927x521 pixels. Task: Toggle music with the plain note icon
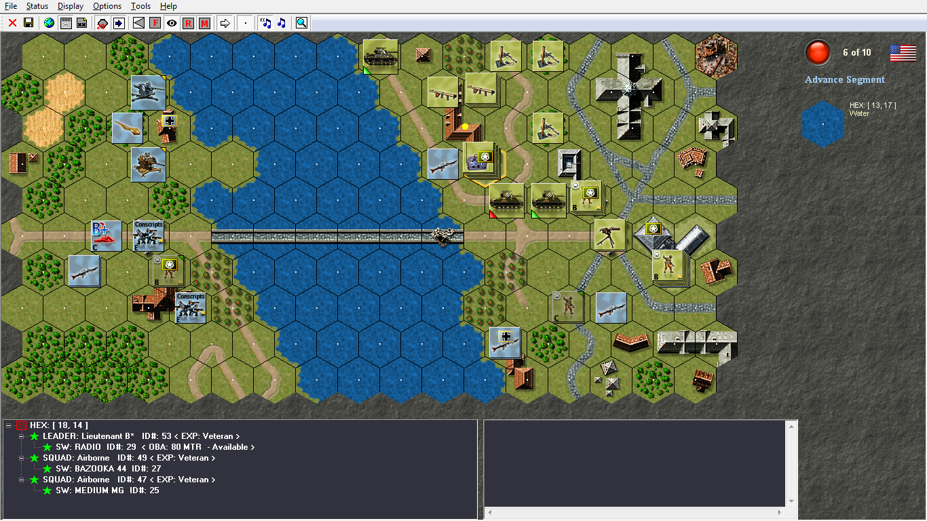click(x=282, y=23)
